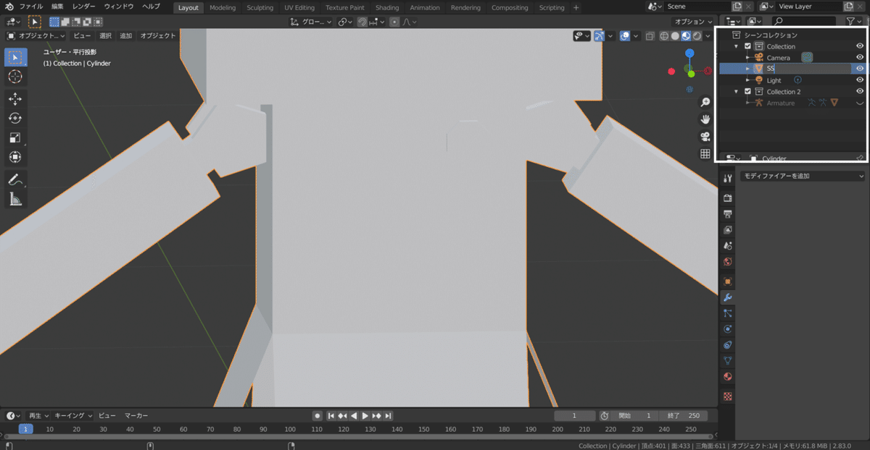Open the Physics properties tab
This screenshot has height=450, width=870.
728,328
